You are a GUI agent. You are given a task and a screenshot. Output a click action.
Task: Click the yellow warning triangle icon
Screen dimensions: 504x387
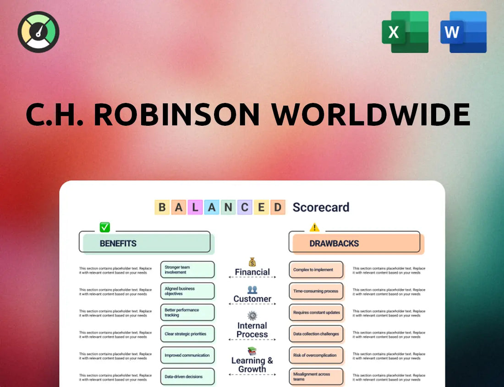pos(314,227)
